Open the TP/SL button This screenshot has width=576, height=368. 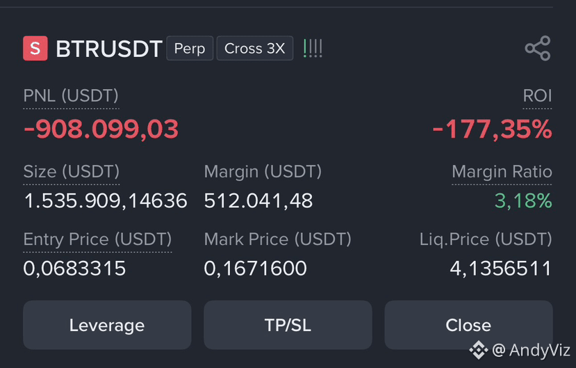point(288,325)
